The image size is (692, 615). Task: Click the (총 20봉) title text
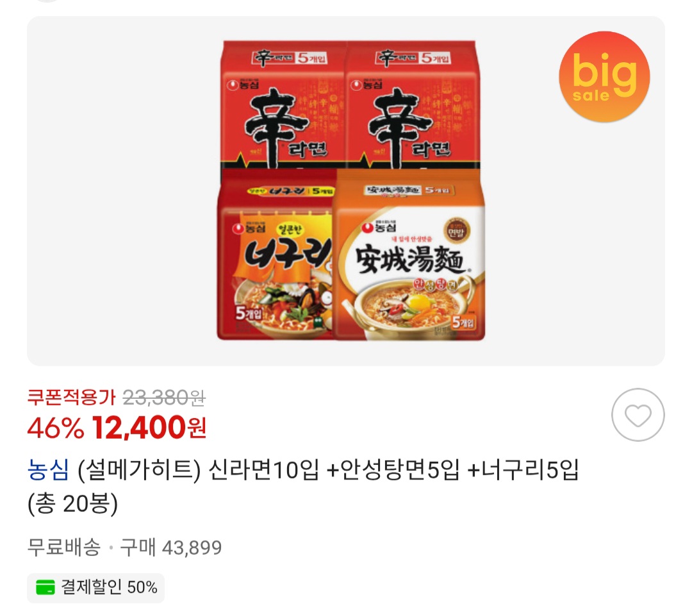coord(73,503)
